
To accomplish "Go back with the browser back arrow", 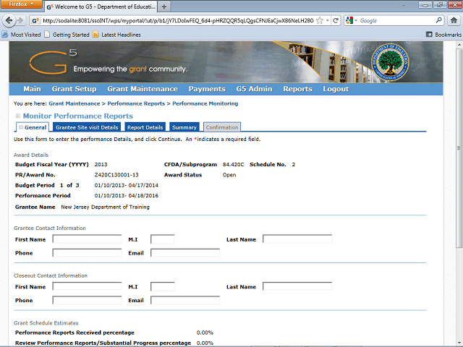I will click(9, 20).
